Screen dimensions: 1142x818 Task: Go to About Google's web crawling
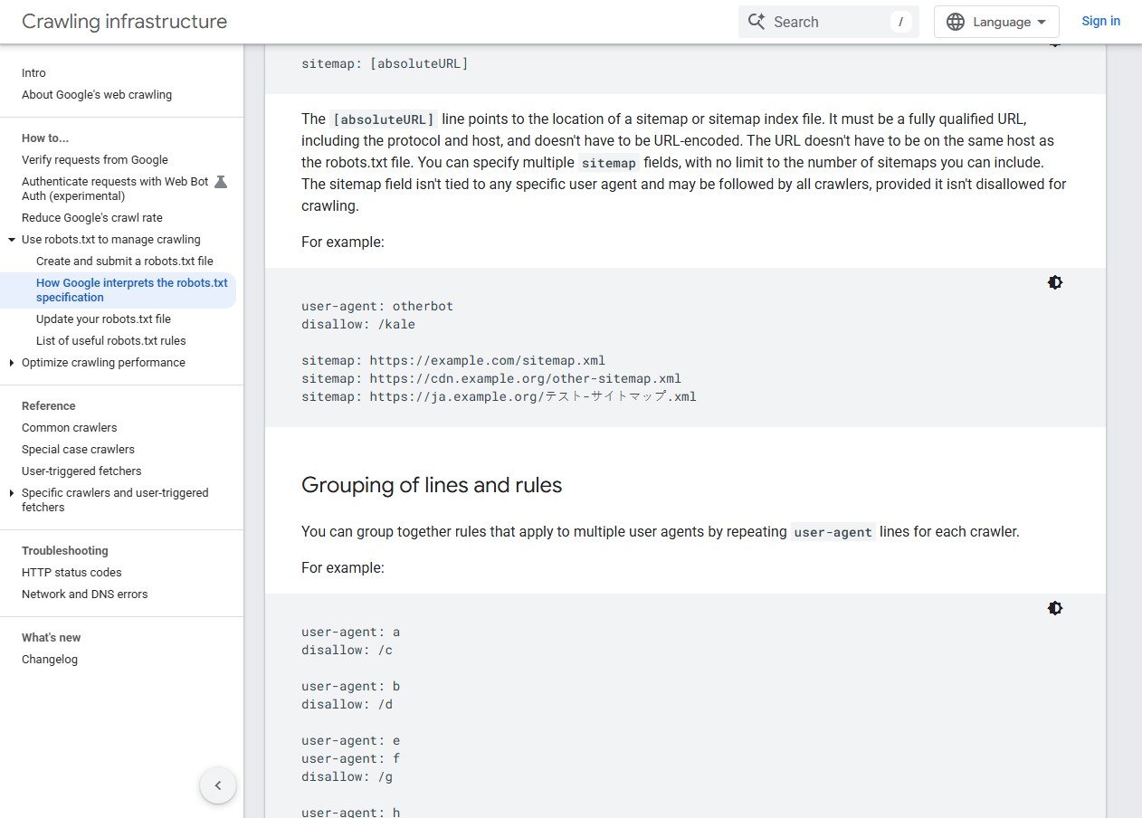[97, 95]
